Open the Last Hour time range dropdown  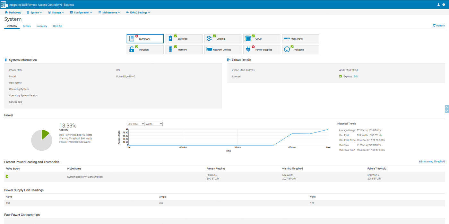point(135,124)
